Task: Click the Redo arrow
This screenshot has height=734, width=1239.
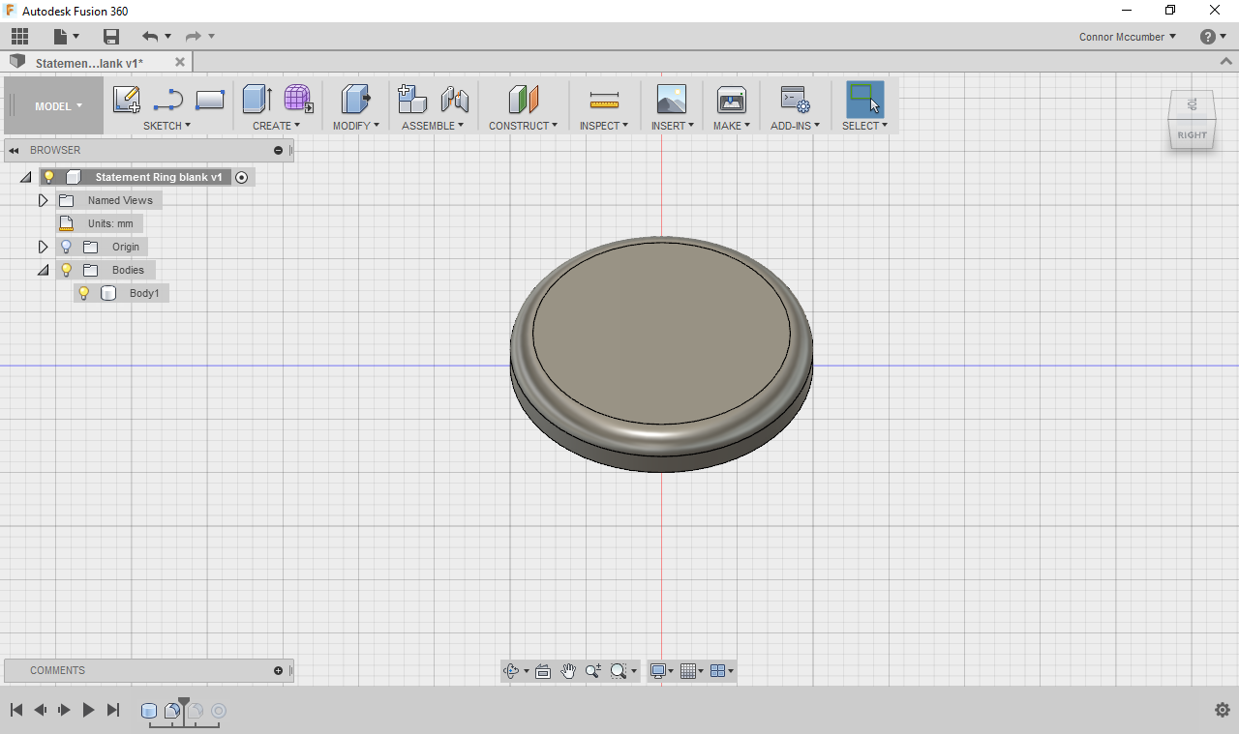Action: coord(194,37)
